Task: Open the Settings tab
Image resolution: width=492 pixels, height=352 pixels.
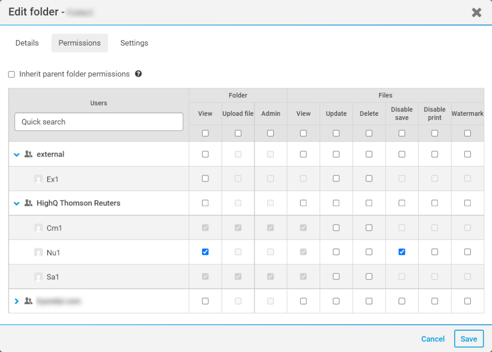Action: click(134, 43)
